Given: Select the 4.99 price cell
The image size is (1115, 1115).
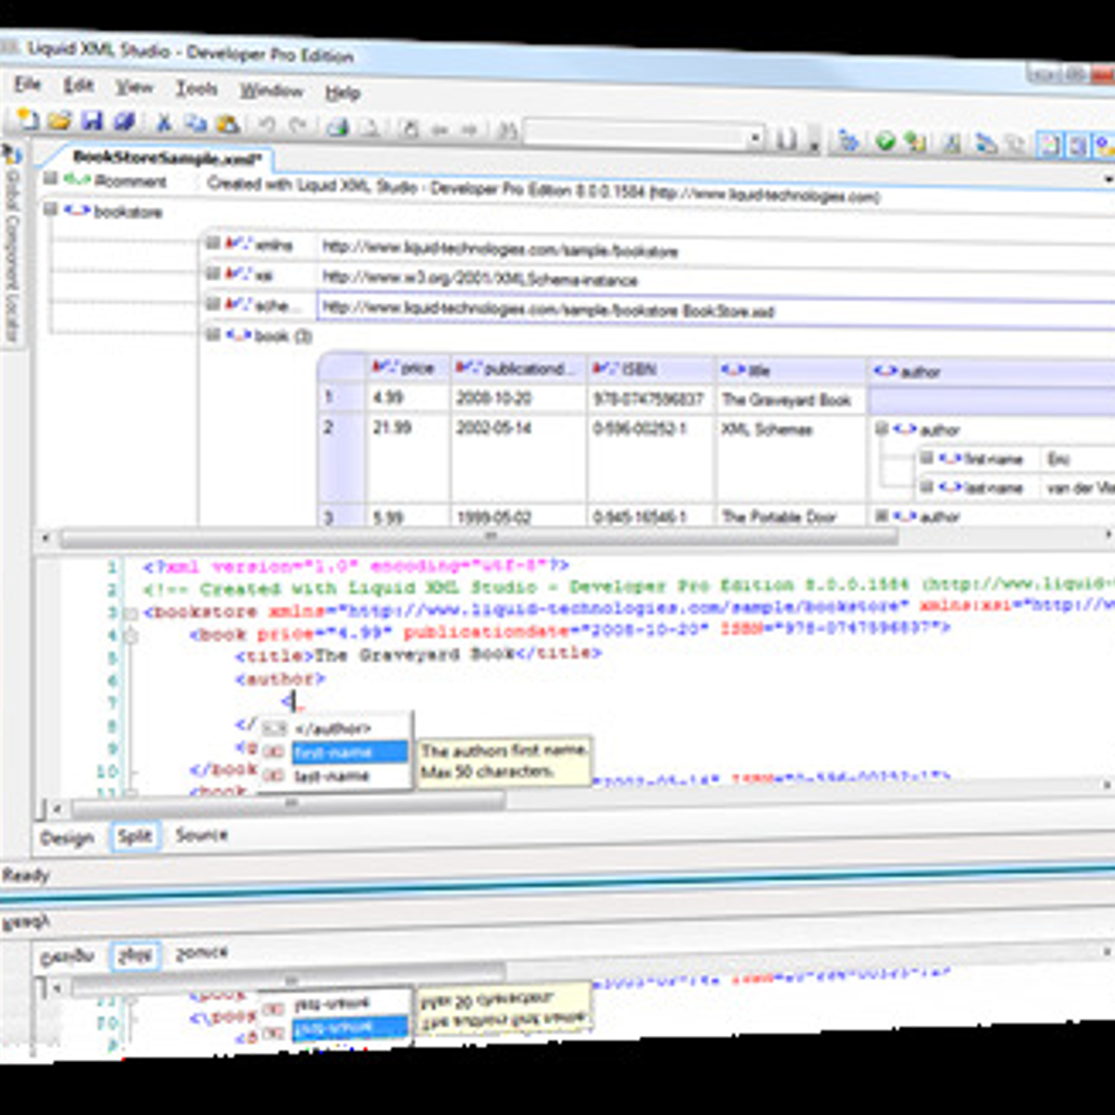Looking at the screenshot, I should tap(408, 398).
